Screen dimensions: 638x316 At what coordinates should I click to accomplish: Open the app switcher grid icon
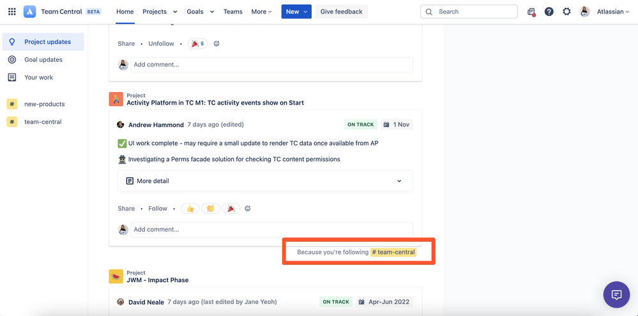point(12,11)
